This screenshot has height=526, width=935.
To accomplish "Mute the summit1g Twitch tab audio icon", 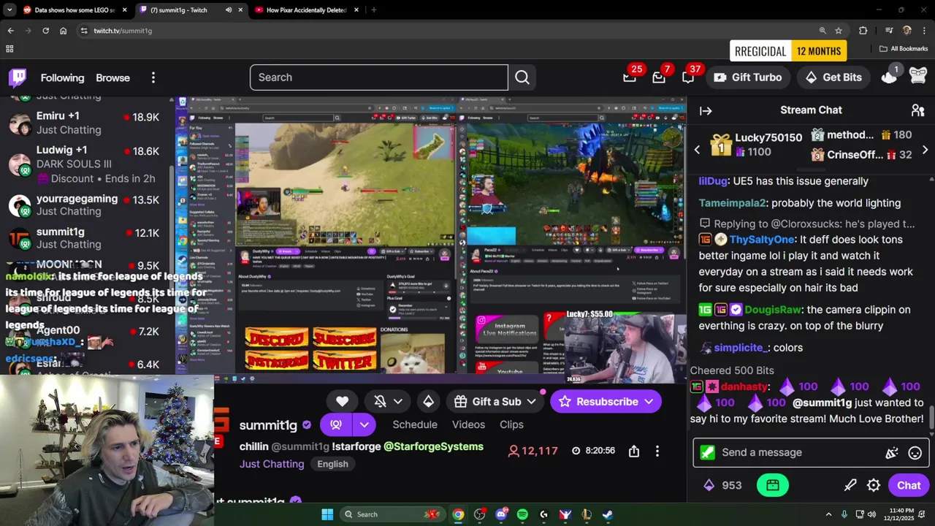I will click(229, 10).
